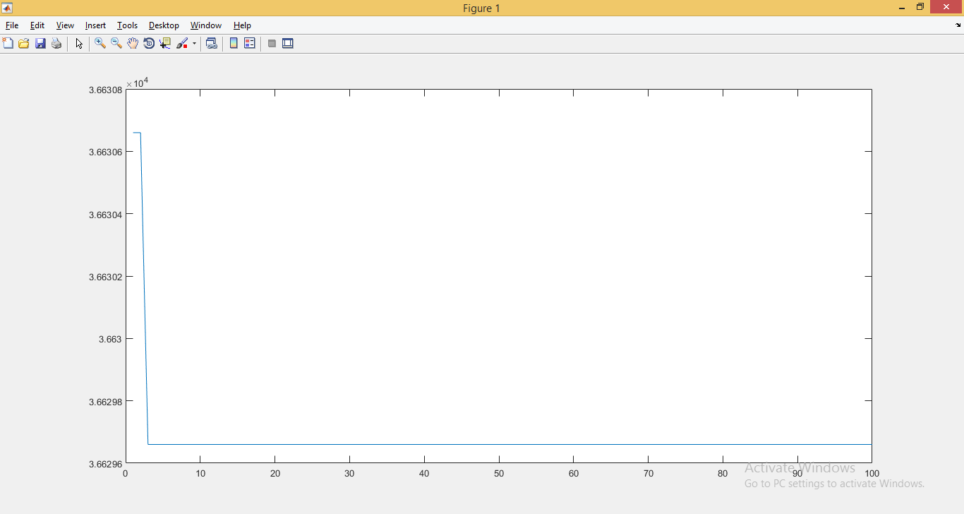Activate the Brush/Select Data tool
This screenshot has height=514, width=964.
tap(182, 43)
